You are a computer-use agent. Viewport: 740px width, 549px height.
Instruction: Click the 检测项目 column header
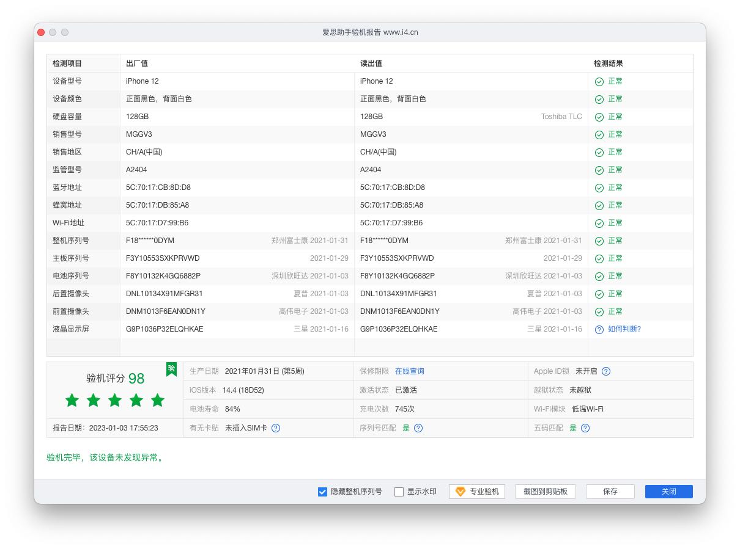(x=67, y=64)
